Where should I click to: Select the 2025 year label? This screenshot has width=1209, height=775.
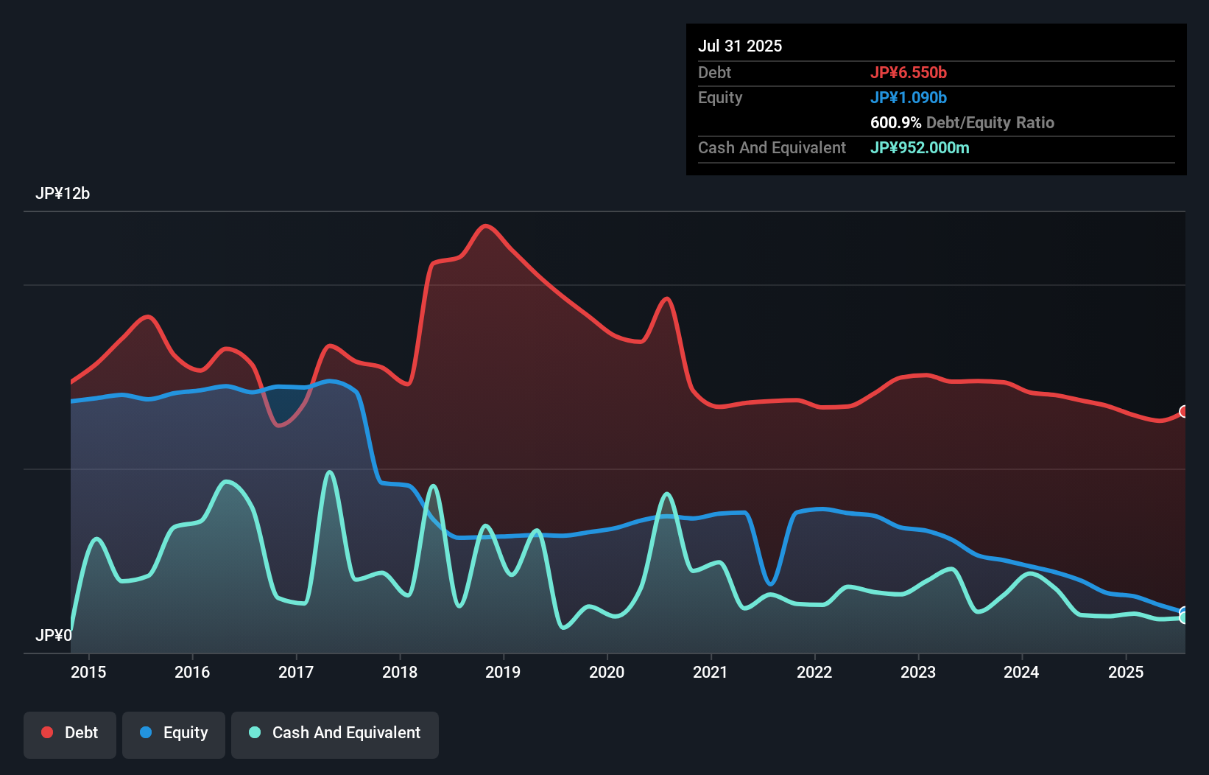(1126, 673)
